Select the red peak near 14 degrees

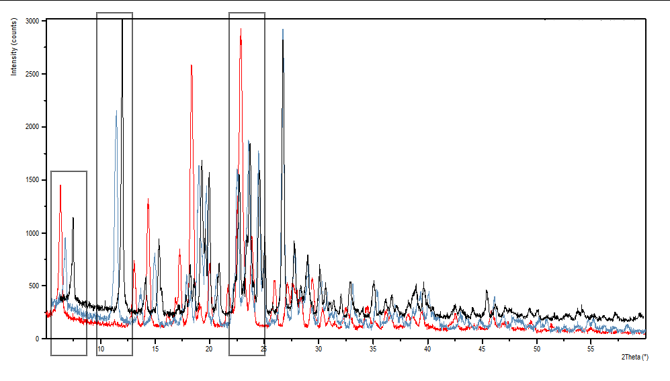coord(148,200)
